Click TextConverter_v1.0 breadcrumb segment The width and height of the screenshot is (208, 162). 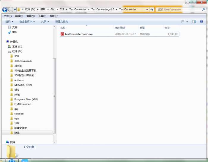click(103, 10)
